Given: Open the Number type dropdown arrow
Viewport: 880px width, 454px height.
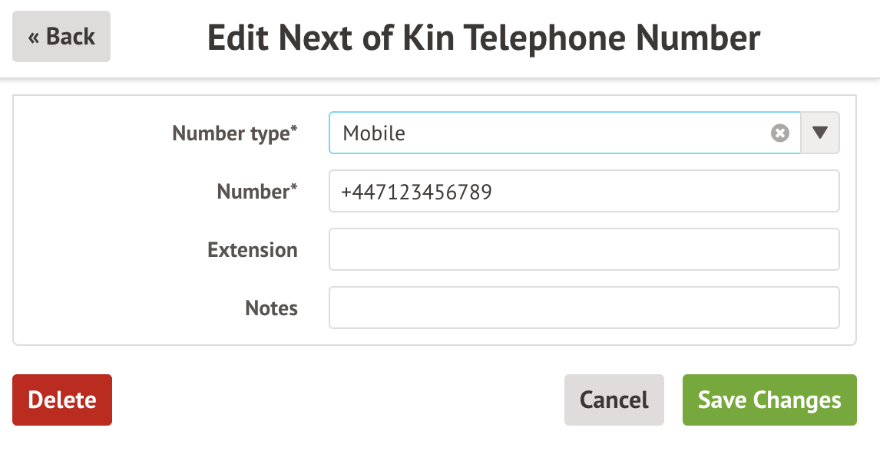Looking at the screenshot, I should click(820, 133).
